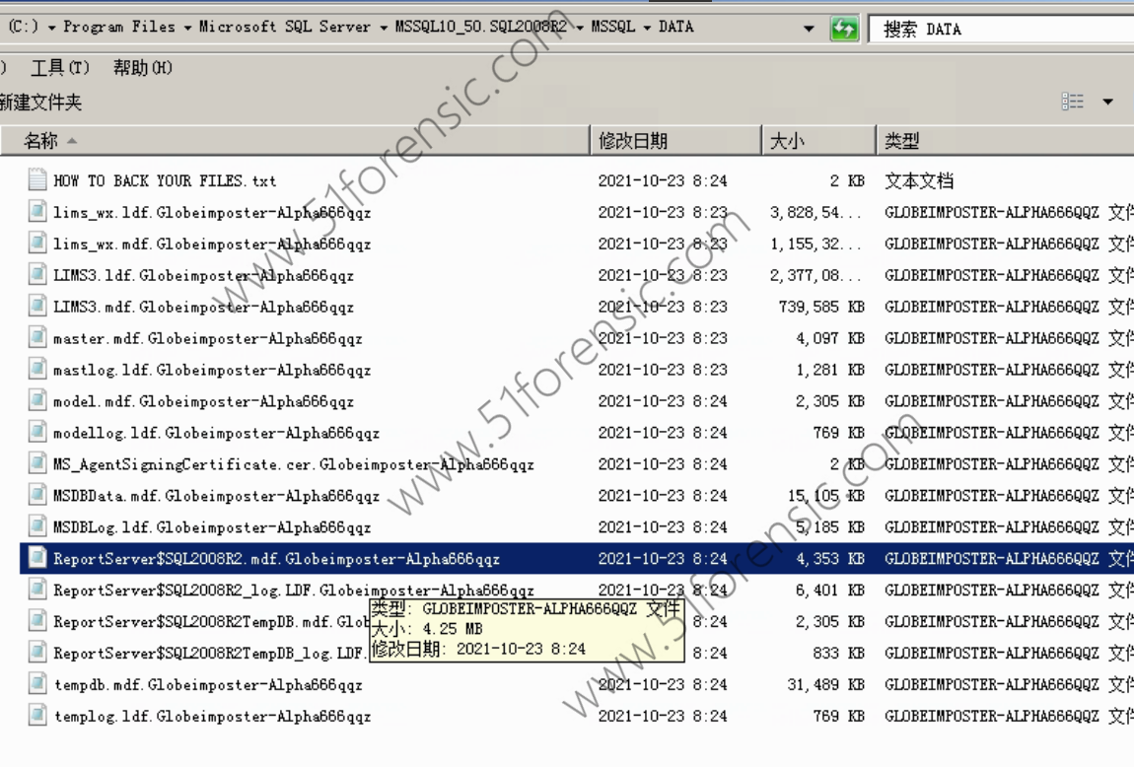Open the view options dropdown arrow

point(1107,102)
